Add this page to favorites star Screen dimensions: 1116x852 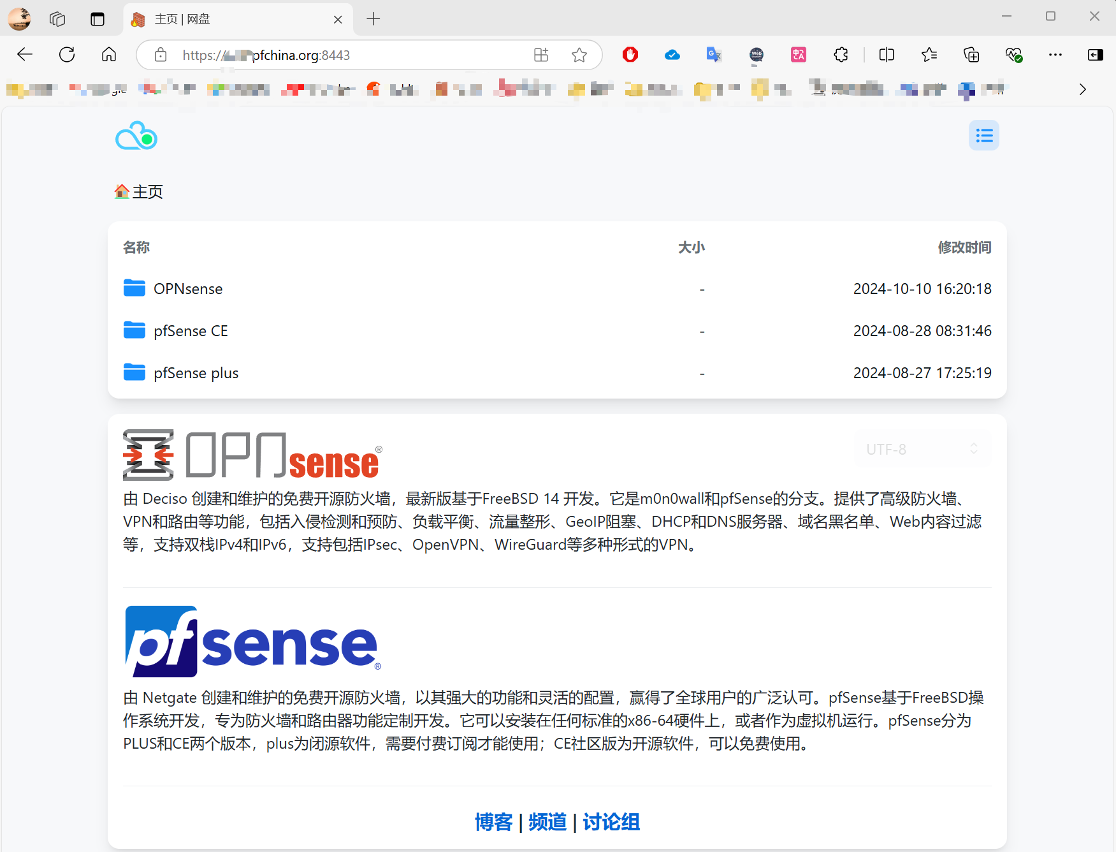click(x=579, y=55)
